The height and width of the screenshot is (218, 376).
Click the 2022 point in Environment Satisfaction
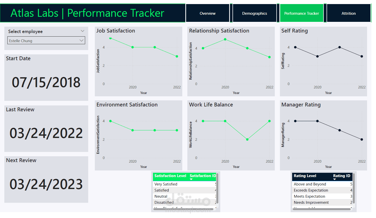(177, 130)
